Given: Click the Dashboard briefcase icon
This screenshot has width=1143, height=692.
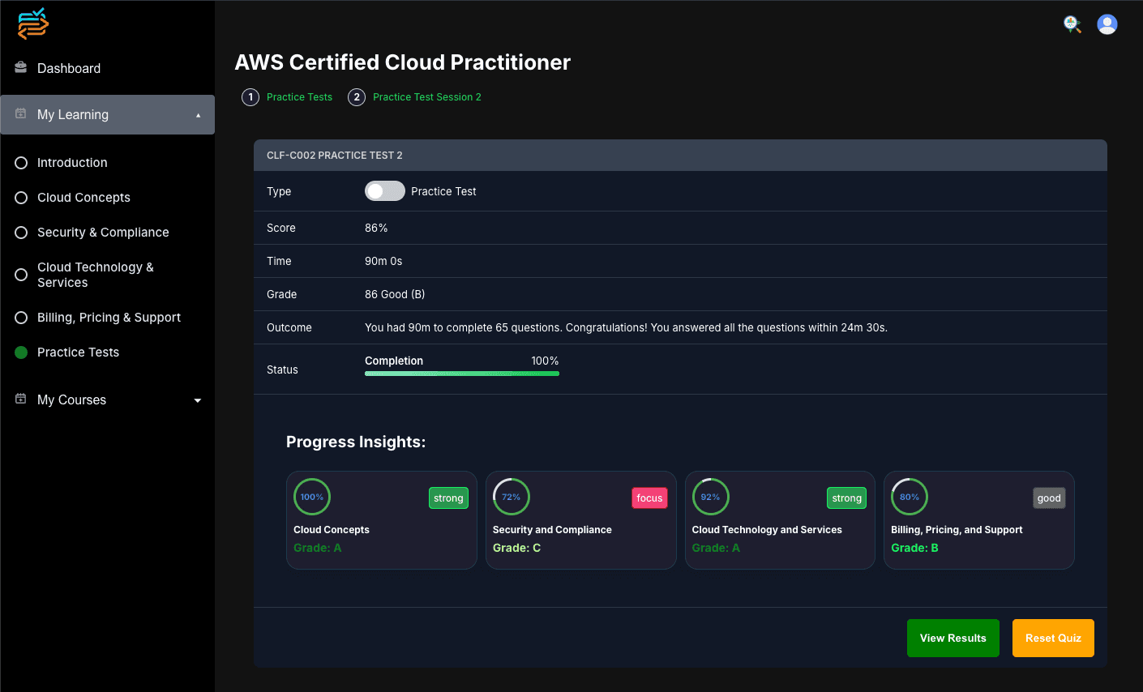Looking at the screenshot, I should (x=21, y=67).
